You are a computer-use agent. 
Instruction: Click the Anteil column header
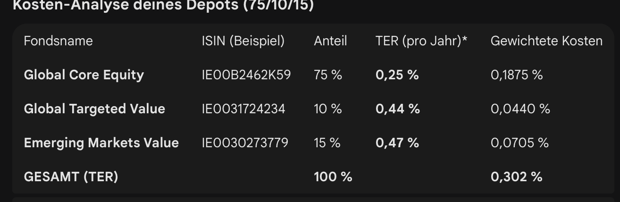point(330,41)
